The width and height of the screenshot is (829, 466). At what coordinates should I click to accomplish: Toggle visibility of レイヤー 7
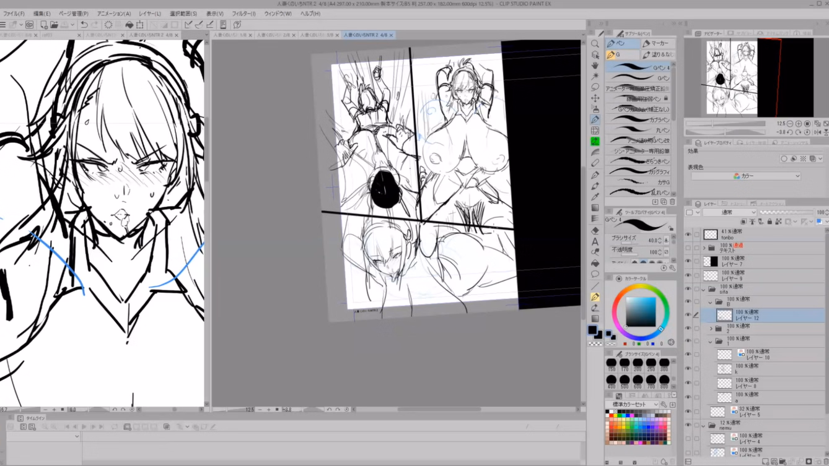(688, 261)
